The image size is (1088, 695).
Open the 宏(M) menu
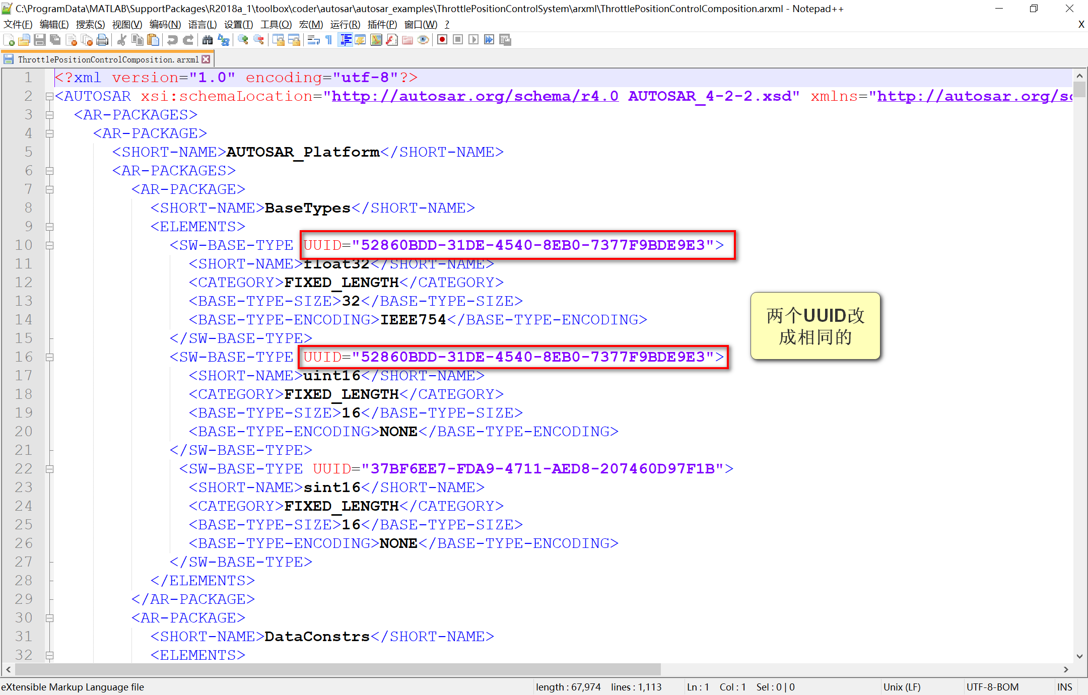[x=311, y=24]
